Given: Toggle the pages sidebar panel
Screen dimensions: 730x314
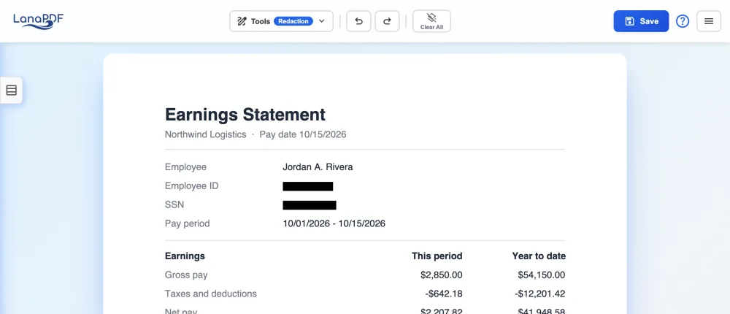Looking at the screenshot, I should pos(11,91).
